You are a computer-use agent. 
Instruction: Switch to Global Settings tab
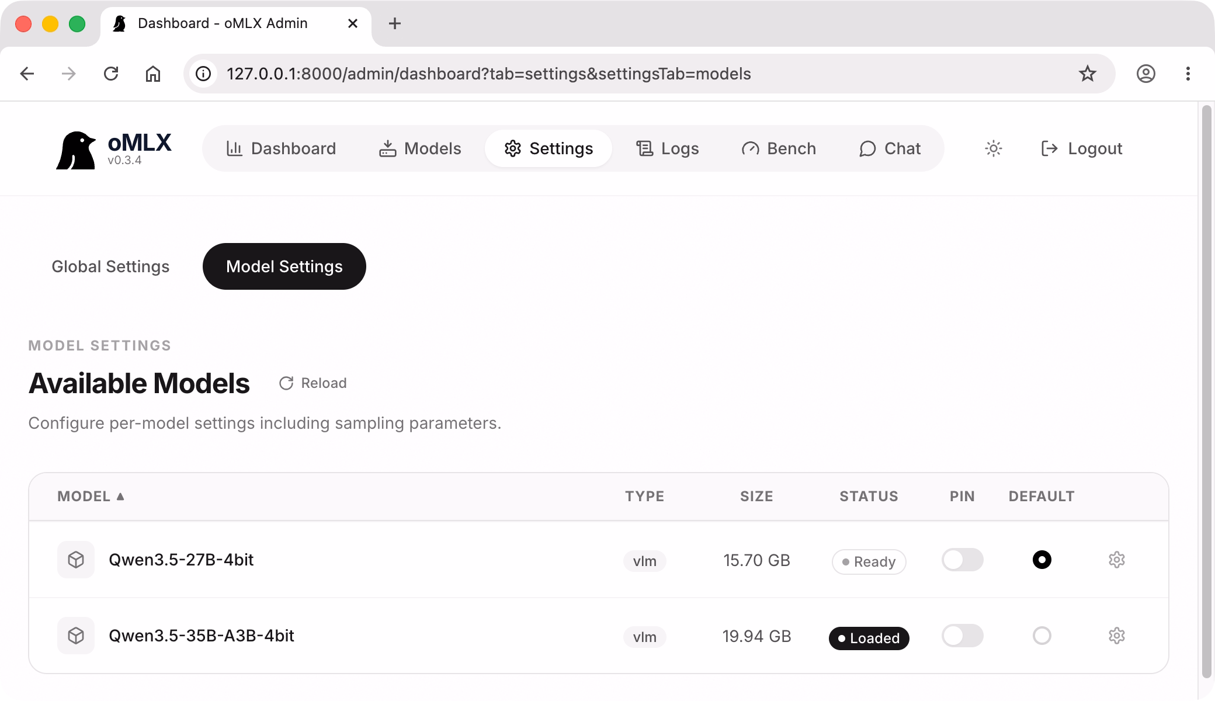pos(110,266)
